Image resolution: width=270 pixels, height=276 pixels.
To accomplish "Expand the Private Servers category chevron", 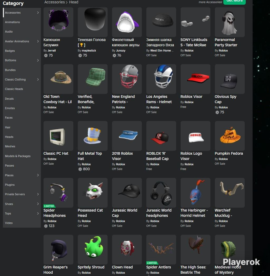I will pyautogui.click(x=38, y=194).
